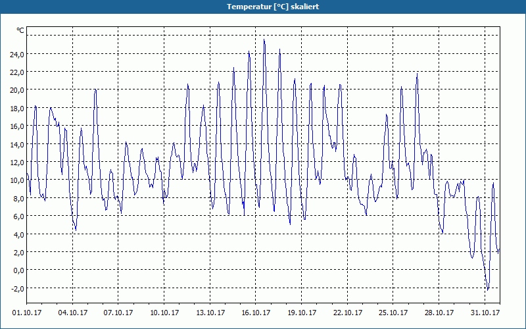Select the 07.10.17 date label
The width and height of the screenshot is (526, 329).
tap(118, 313)
